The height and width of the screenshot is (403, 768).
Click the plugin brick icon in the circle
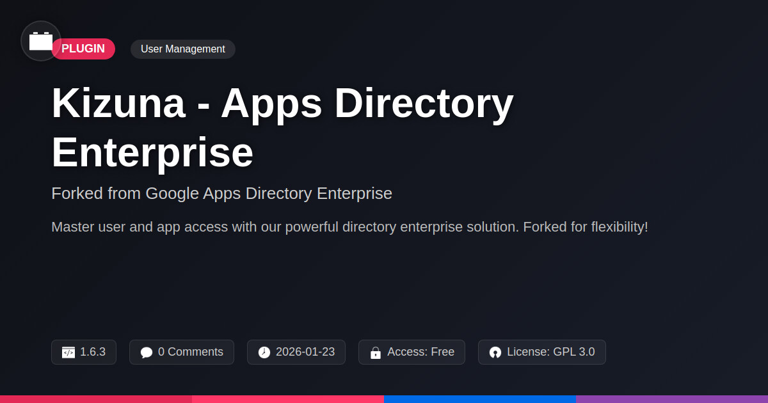[41, 41]
